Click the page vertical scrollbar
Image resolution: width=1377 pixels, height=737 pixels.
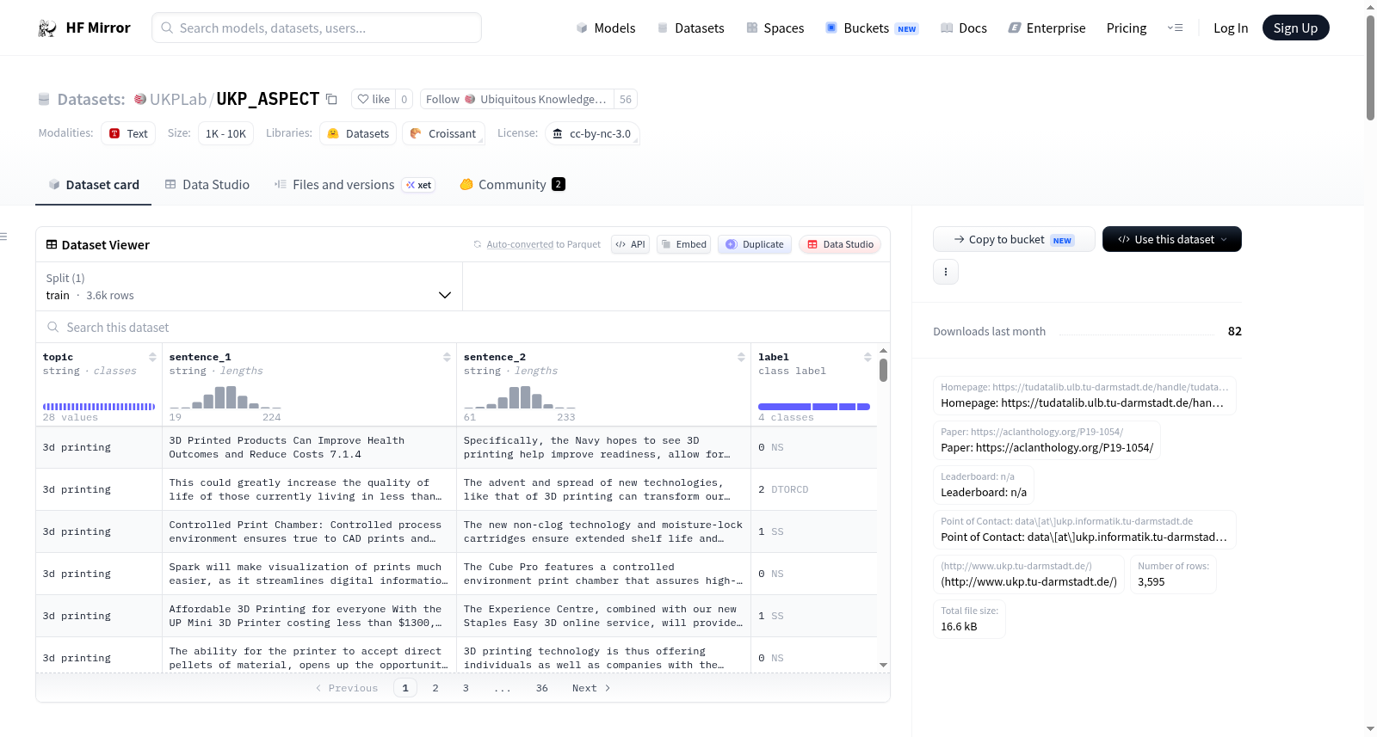1370,69
